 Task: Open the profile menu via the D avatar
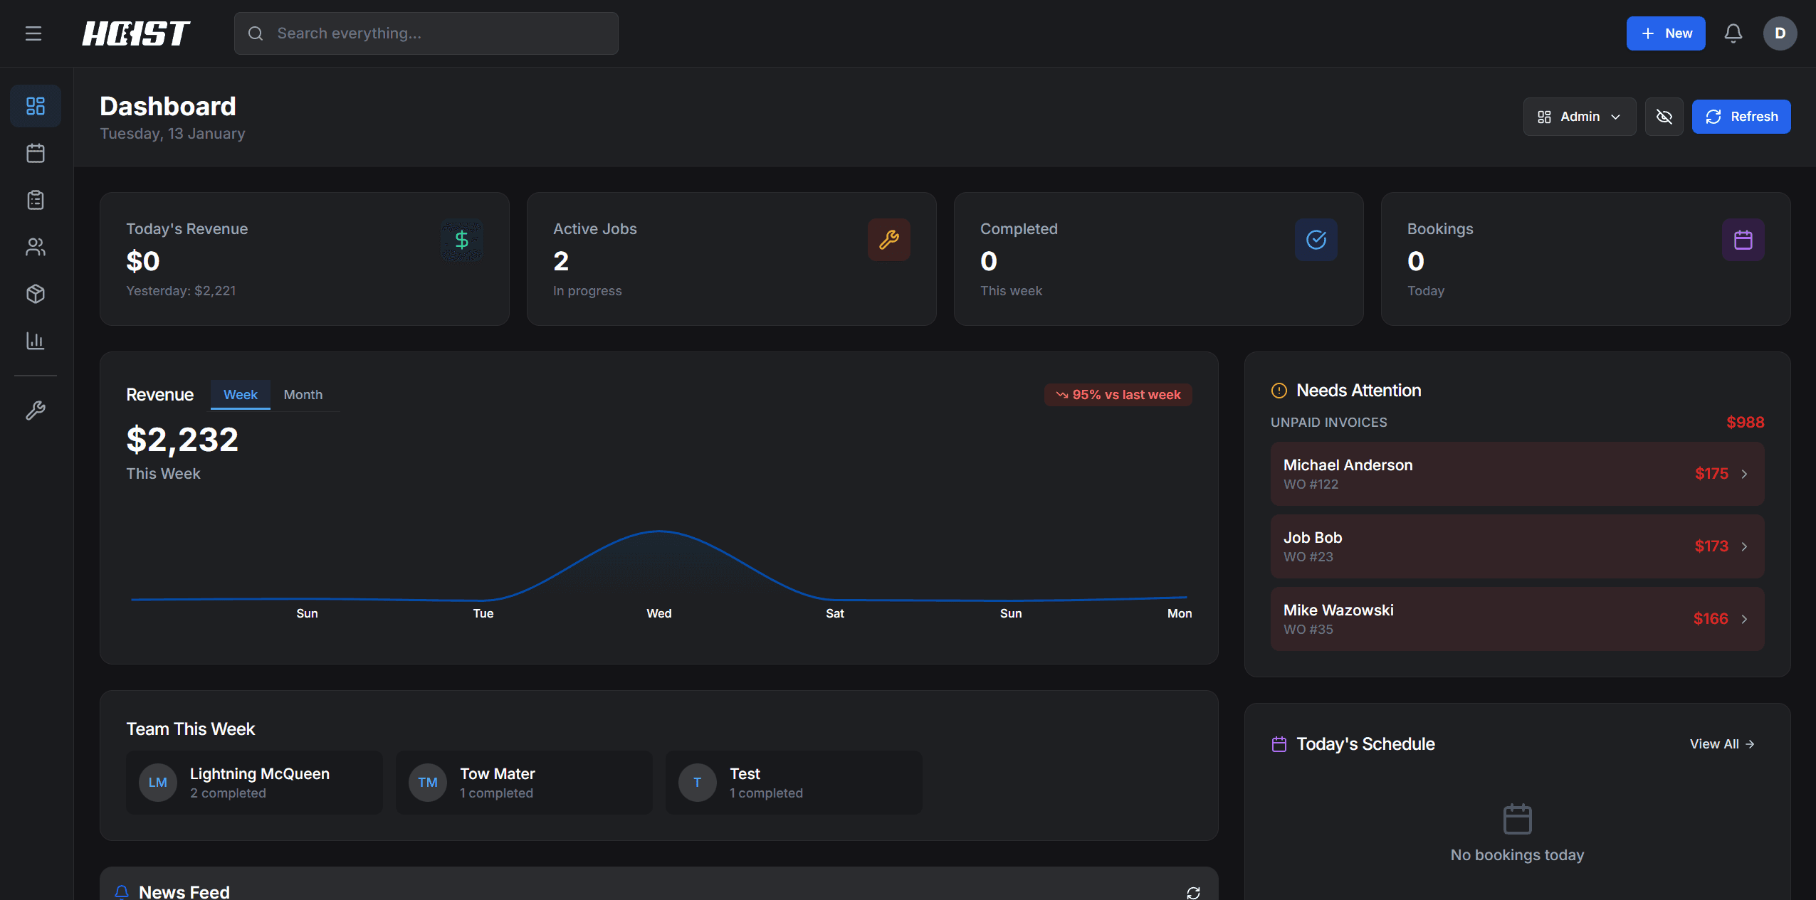1780,33
